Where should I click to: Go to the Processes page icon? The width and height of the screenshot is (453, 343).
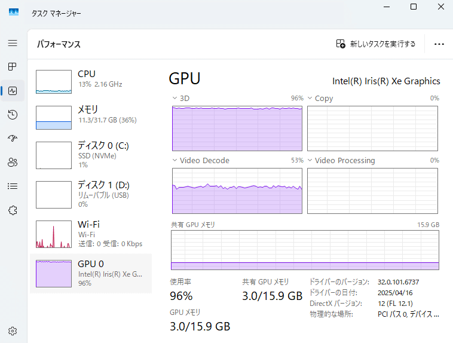point(13,67)
